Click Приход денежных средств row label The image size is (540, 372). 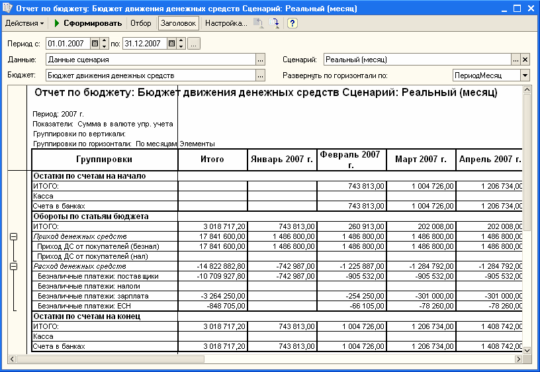click(x=80, y=236)
